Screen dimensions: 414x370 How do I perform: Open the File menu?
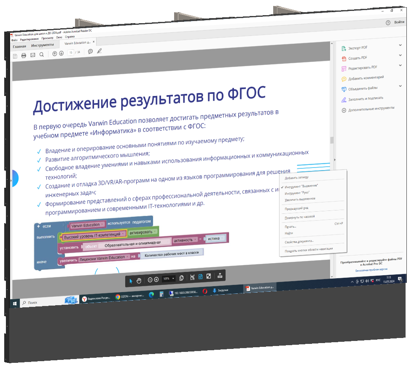(14, 40)
